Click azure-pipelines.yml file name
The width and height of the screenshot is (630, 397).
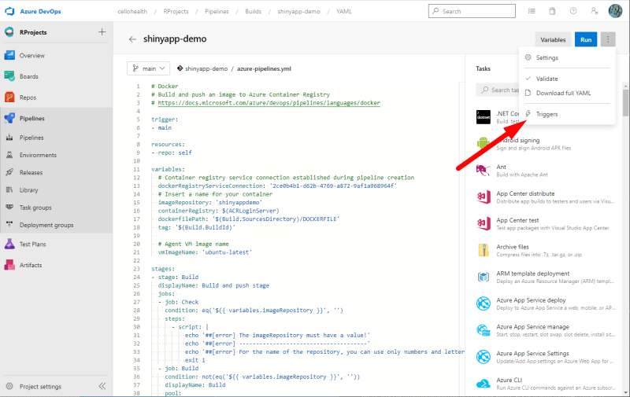click(x=264, y=68)
